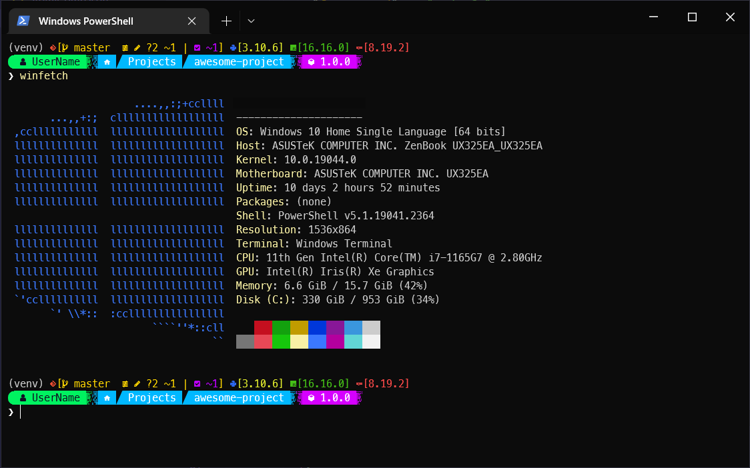750x468 pixels.
Task: Click the 'Packages: (none)' line
Action: (284, 202)
